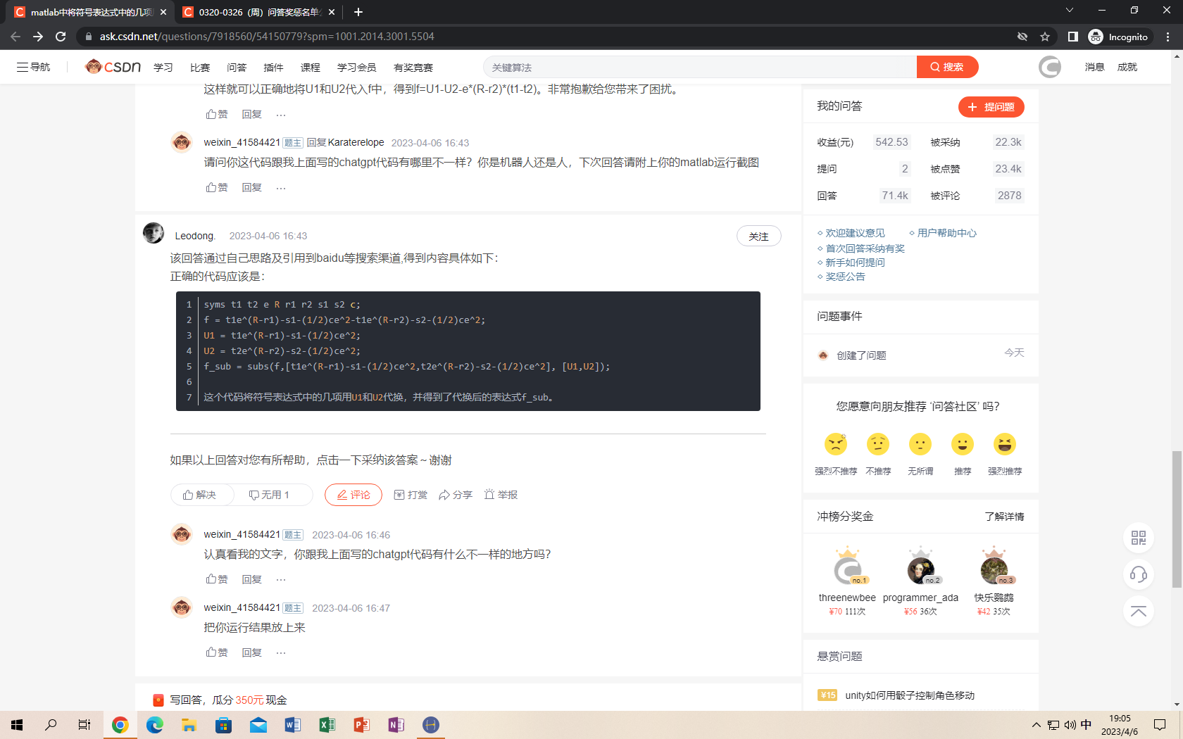Reply to the 16:47 comment
This screenshot has height=739, width=1183.
click(251, 652)
